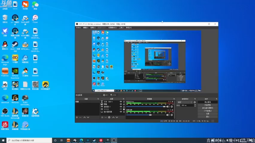Select the WeGame desktop shortcut
Viewport: 255px width, 143px height.
(15, 99)
